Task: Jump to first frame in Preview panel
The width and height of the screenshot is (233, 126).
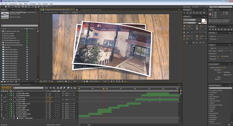Action: (x=210, y=29)
